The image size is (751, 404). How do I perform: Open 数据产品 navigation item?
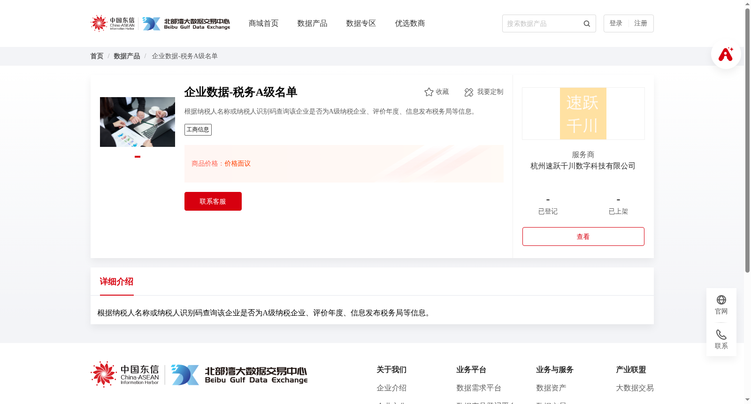tap(312, 23)
